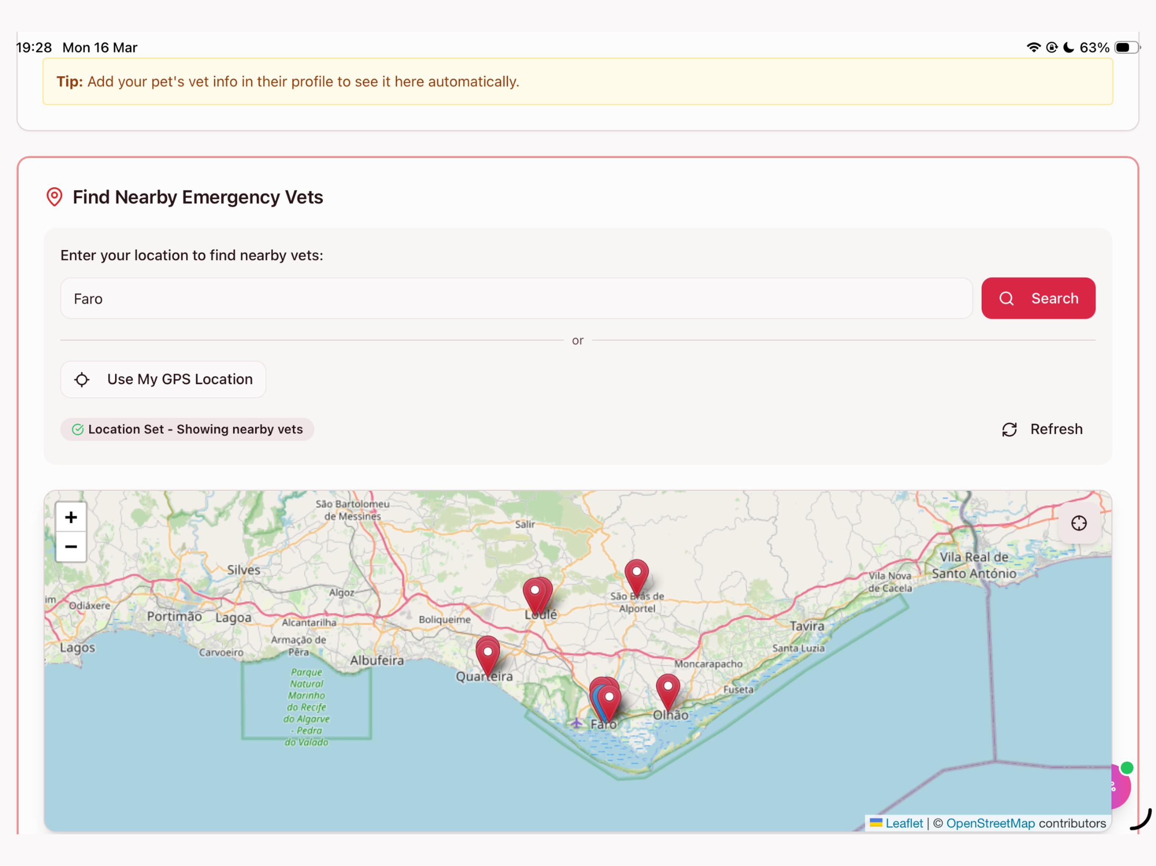Open the Leaflet attribution link
This screenshot has height=866, width=1156.
coord(903,823)
